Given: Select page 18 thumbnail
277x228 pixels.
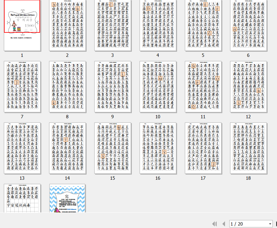Looking at the screenshot, I should (x=248, y=148).
